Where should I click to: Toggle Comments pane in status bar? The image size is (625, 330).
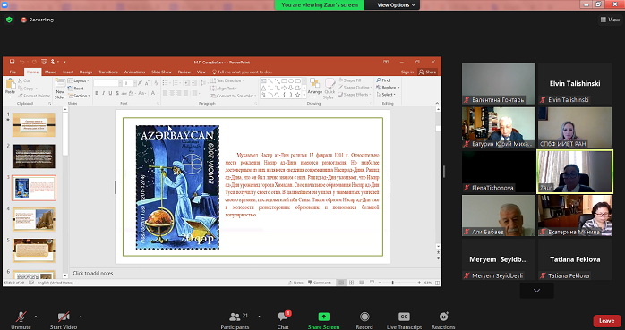pos(320,283)
